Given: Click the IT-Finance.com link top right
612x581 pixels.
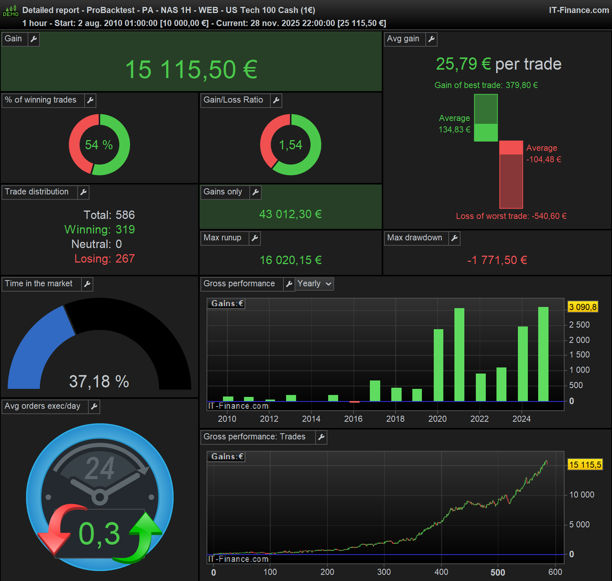Looking at the screenshot, I should [x=579, y=10].
